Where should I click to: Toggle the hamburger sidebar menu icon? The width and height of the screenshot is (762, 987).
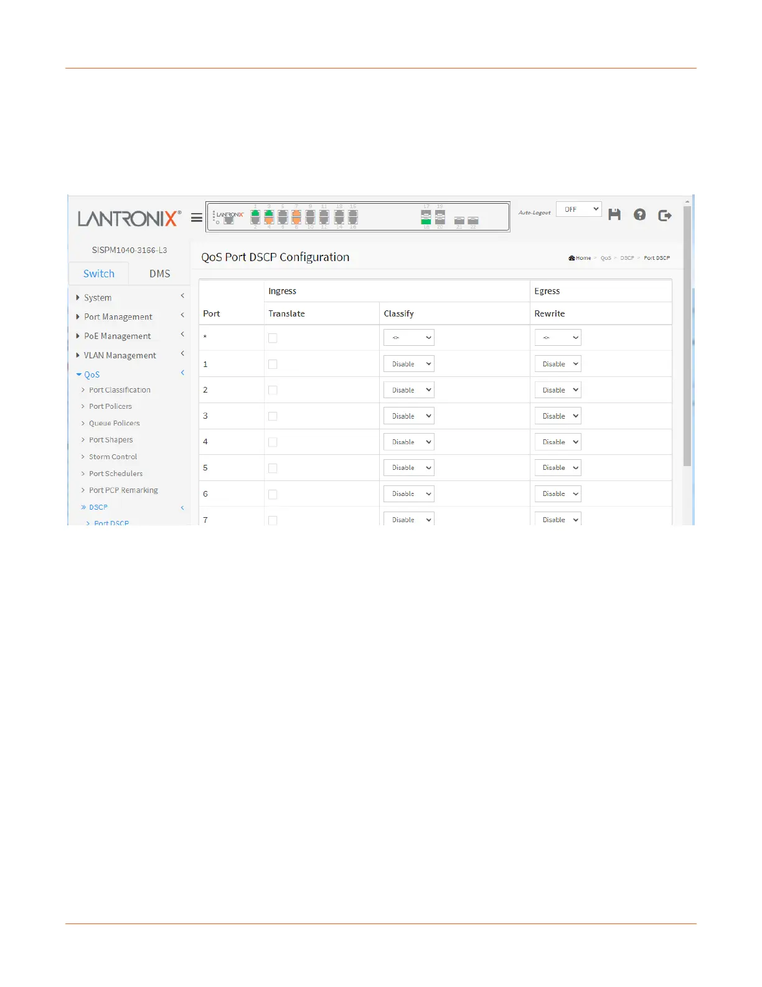[196, 217]
